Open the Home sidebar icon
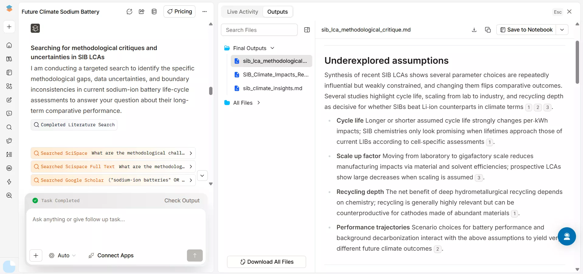The width and height of the screenshot is (583, 274). click(x=9, y=45)
